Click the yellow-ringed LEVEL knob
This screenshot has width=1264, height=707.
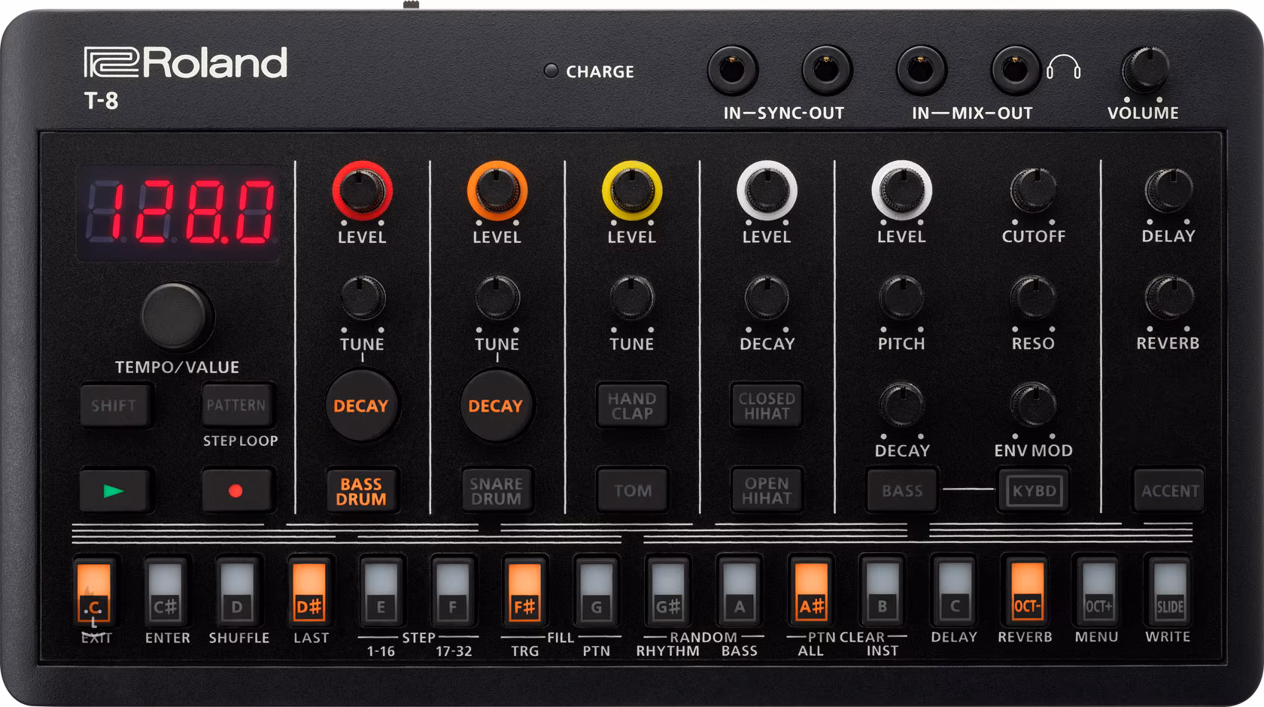(x=631, y=190)
